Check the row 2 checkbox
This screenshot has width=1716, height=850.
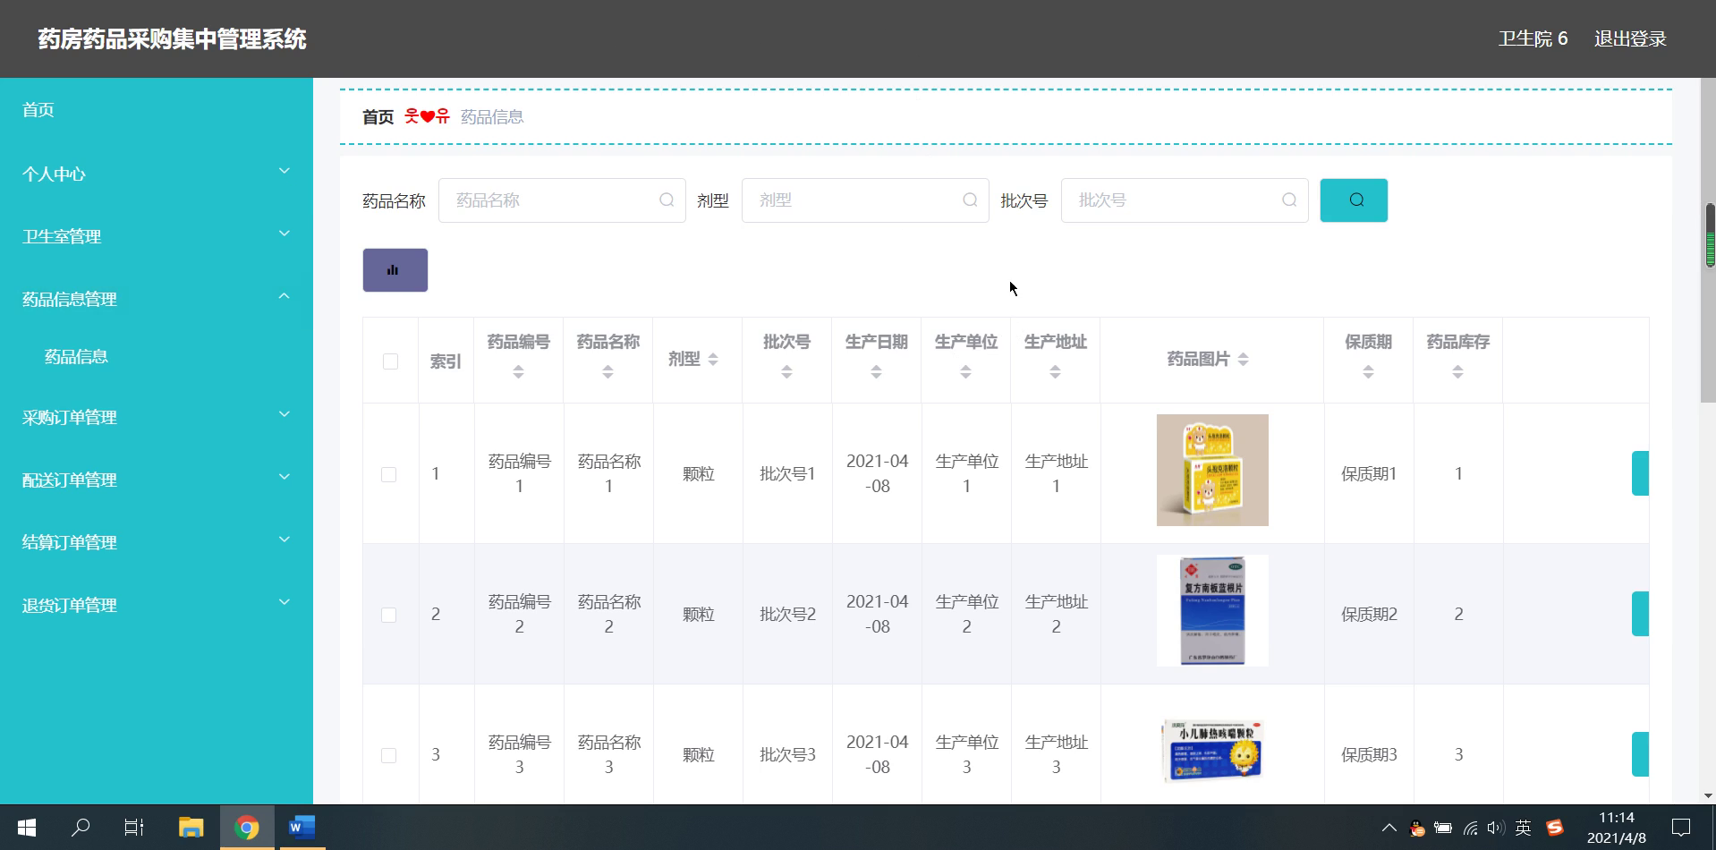click(x=388, y=615)
